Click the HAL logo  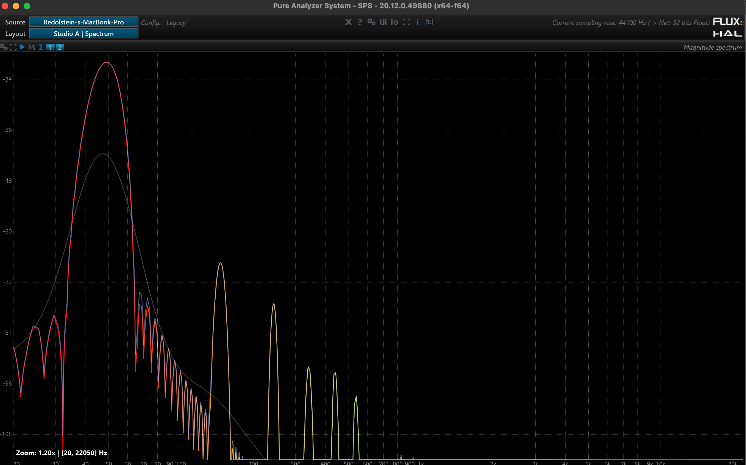pyautogui.click(x=728, y=33)
